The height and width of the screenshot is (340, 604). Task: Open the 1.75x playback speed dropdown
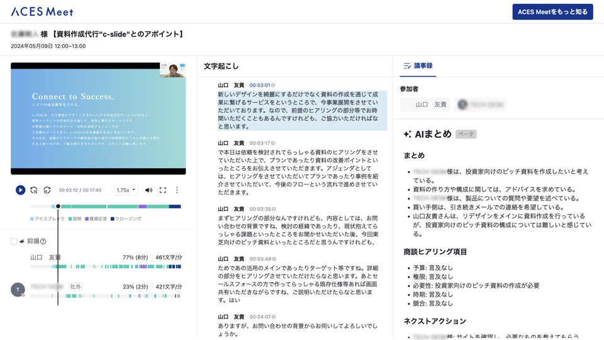[x=126, y=190]
